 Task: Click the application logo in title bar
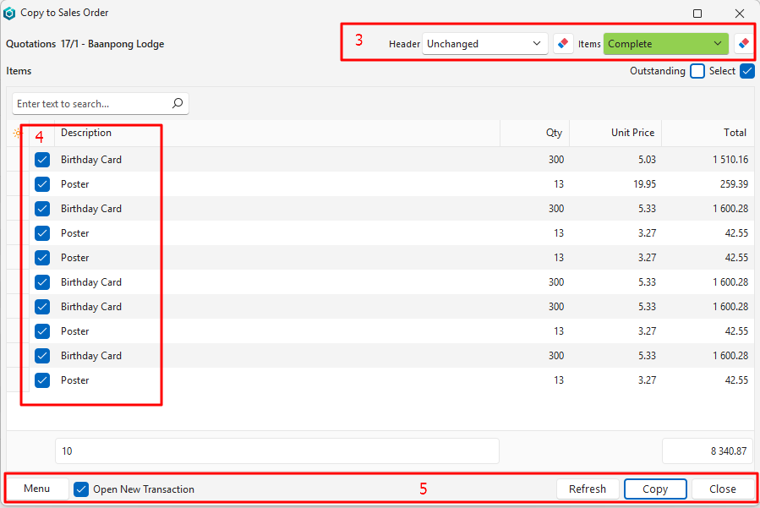[x=9, y=14]
